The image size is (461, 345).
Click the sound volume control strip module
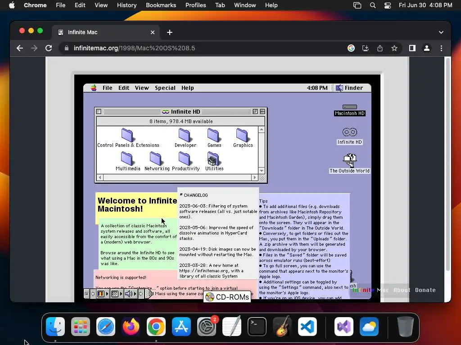[131, 294]
